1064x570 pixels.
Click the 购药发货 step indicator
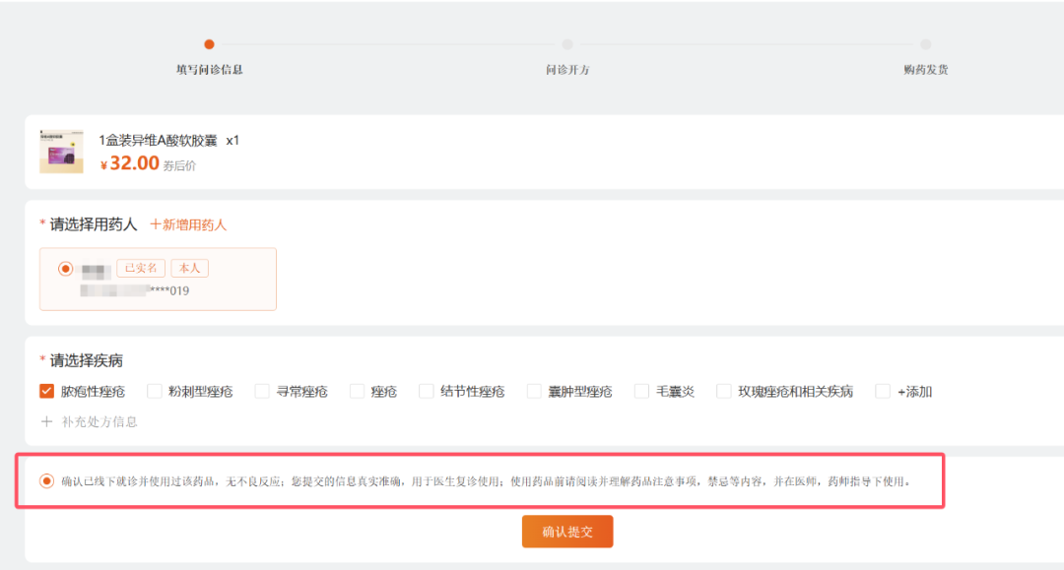(x=925, y=44)
